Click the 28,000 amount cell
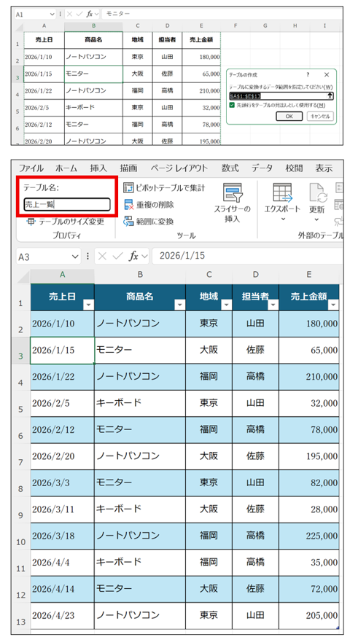Screen dimensions: 350x637 pyautogui.click(x=309, y=509)
